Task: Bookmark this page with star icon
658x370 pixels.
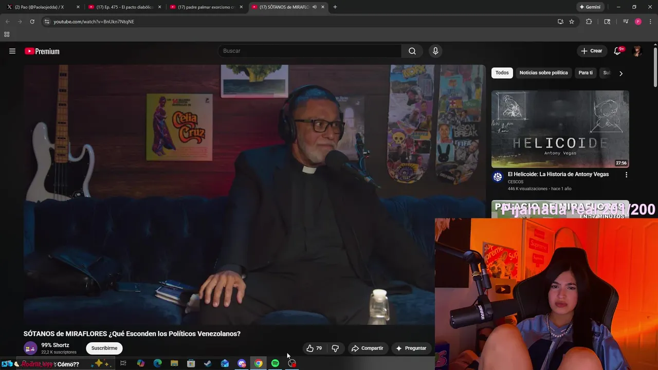Action: 572,22
